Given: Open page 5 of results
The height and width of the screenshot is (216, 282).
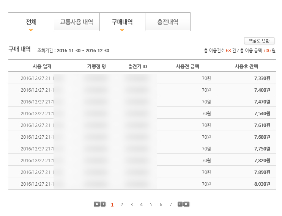Looking at the screenshot, I should click(151, 205).
